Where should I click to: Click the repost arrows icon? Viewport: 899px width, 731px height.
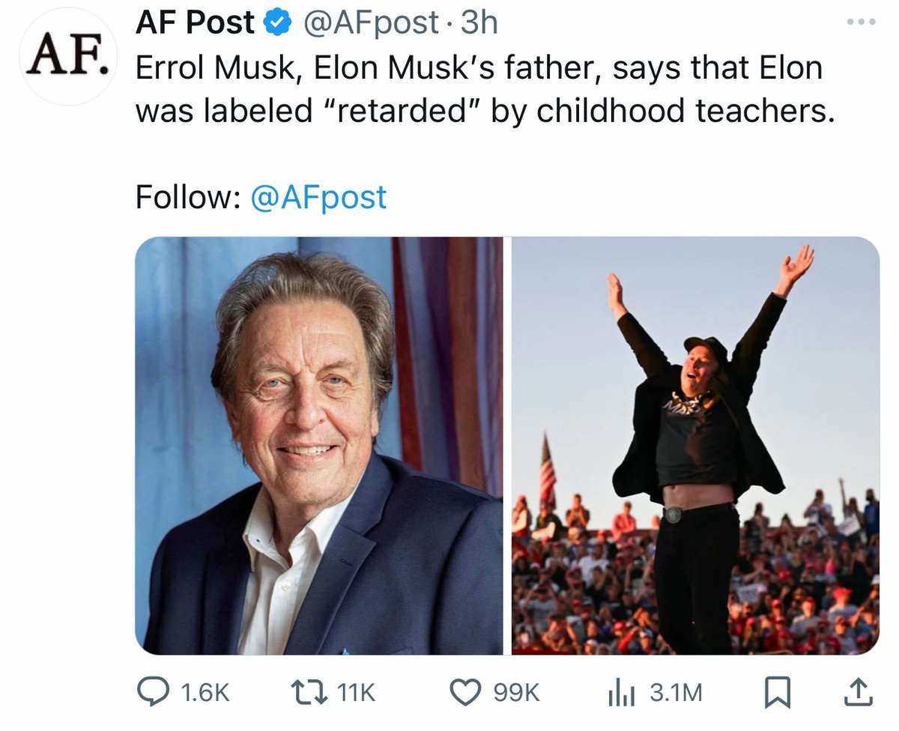(309, 692)
